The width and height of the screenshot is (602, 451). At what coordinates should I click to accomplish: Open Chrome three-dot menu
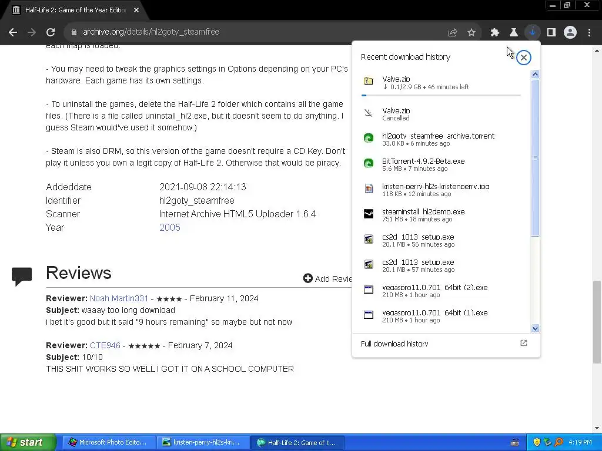point(589,33)
